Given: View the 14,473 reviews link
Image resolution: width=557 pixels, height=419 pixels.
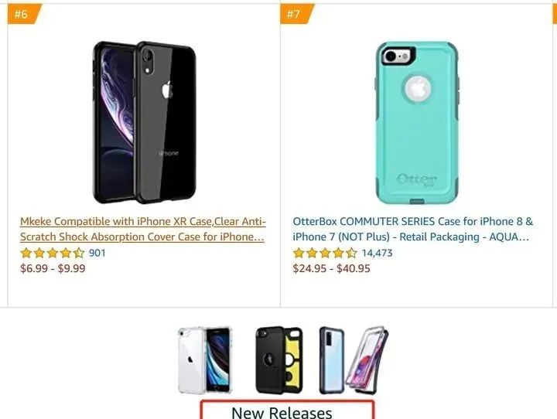Looking at the screenshot, I should point(377,253).
